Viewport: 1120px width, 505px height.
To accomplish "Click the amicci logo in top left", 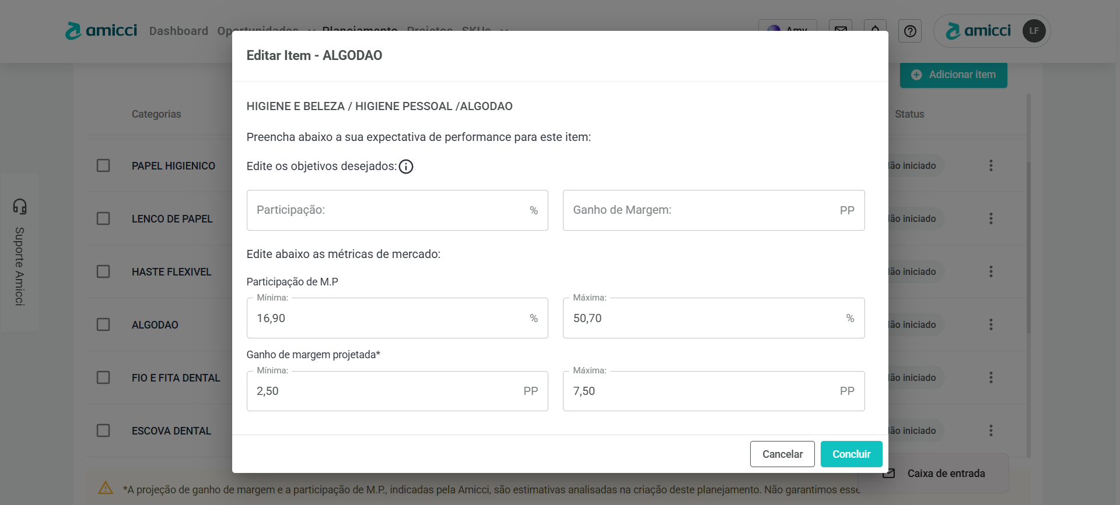I will (x=101, y=30).
